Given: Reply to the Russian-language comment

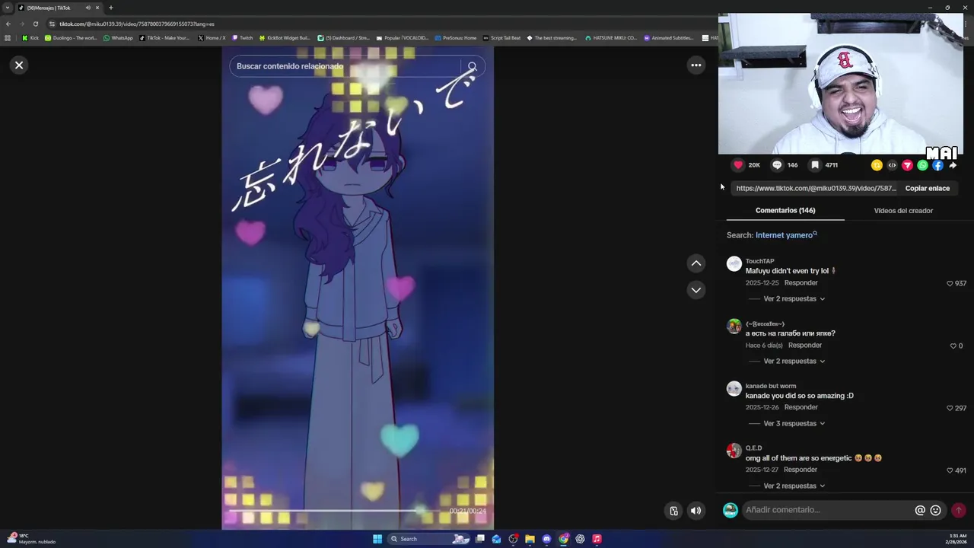Looking at the screenshot, I should point(805,346).
